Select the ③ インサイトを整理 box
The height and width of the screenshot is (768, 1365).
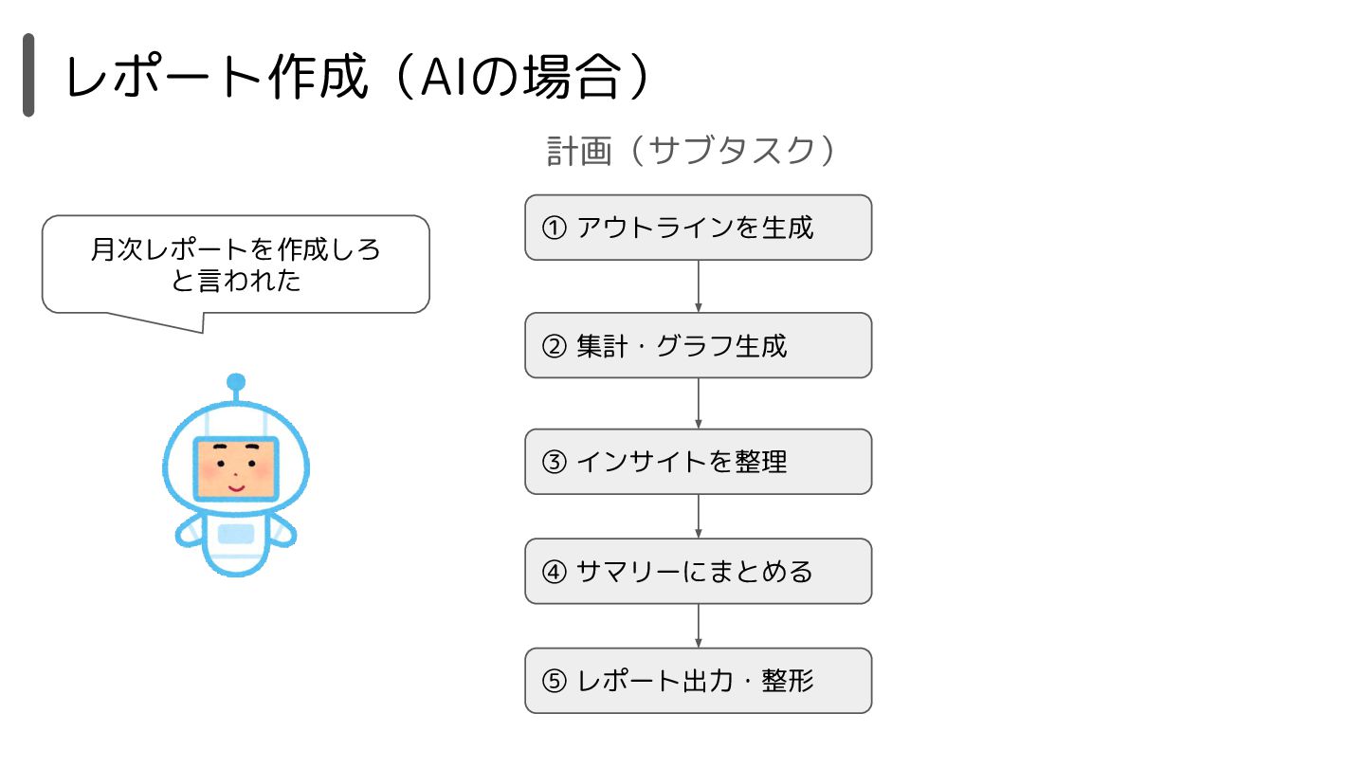699,462
